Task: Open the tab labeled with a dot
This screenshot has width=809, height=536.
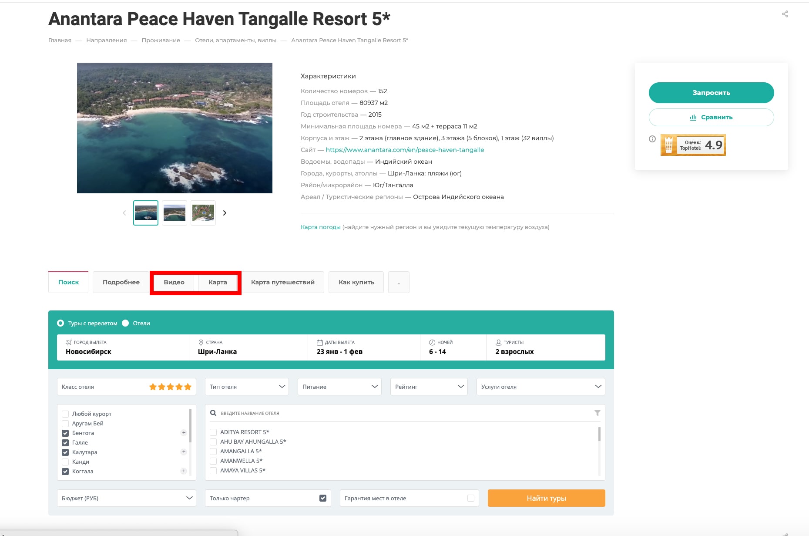Action: 399,282
